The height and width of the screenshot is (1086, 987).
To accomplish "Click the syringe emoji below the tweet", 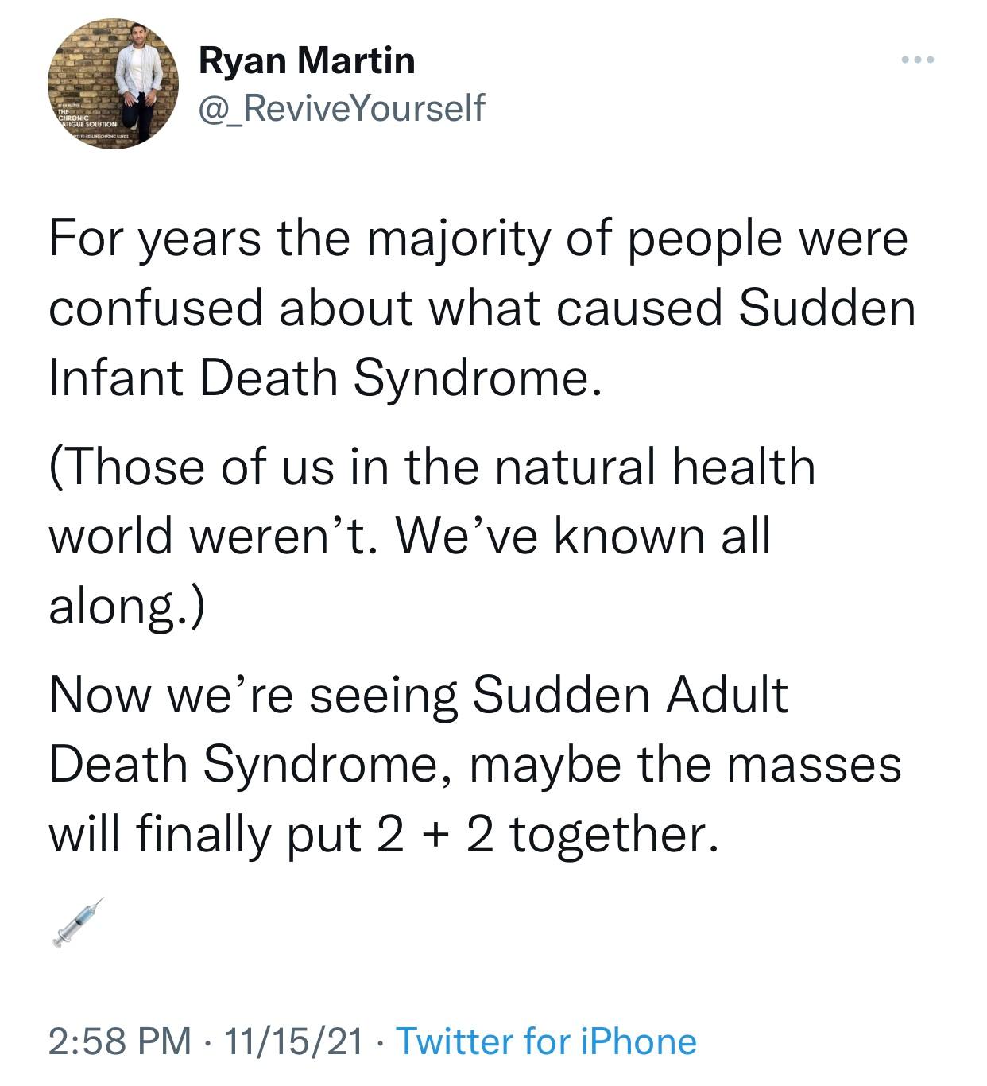I will [x=77, y=921].
